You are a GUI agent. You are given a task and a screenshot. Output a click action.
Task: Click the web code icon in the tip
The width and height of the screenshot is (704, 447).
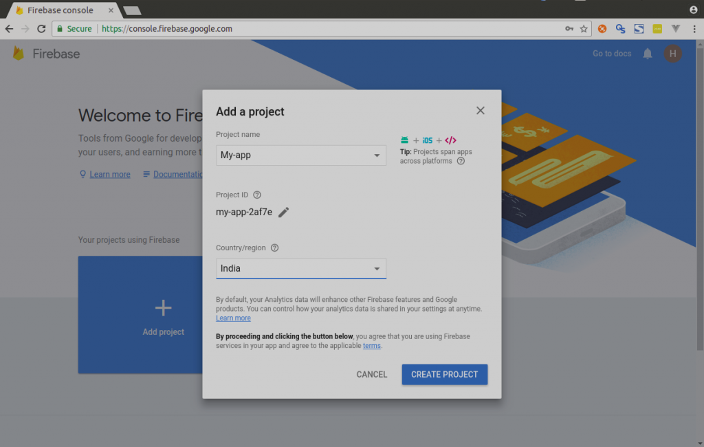(x=450, y=140)
